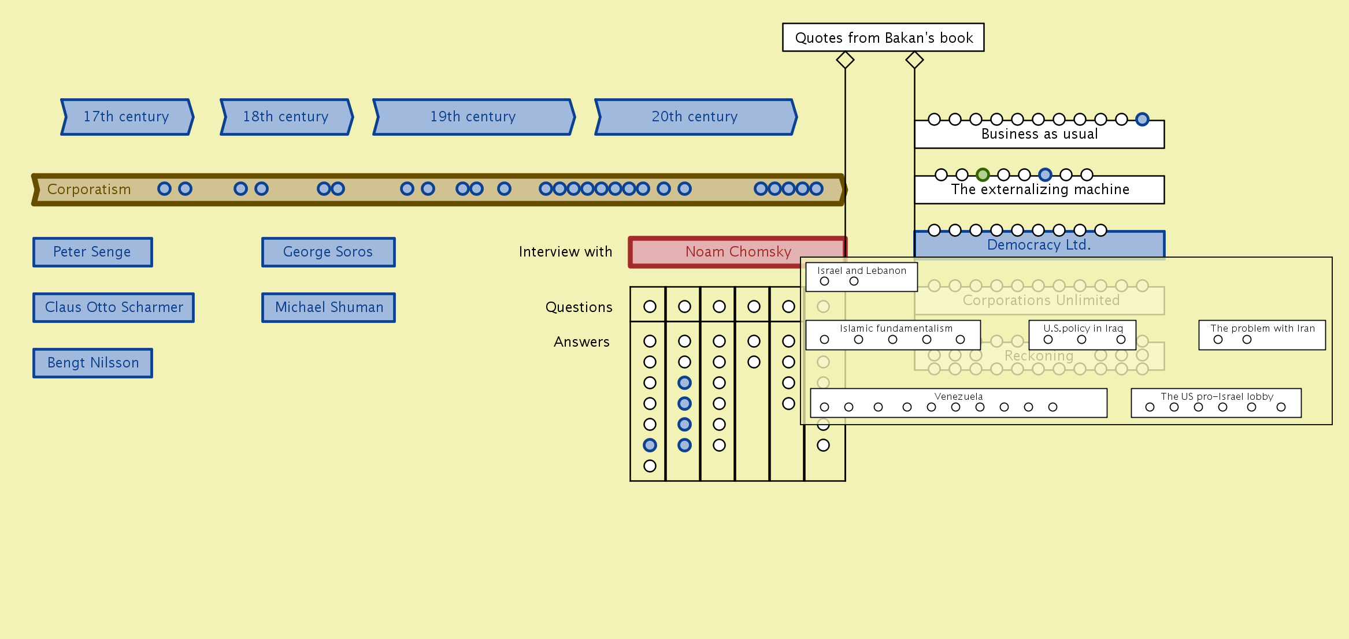Viewport: 1349px width, 639px height.
Task: Expand the Democracy Ltd. box
Action: tap(1039, 245)
